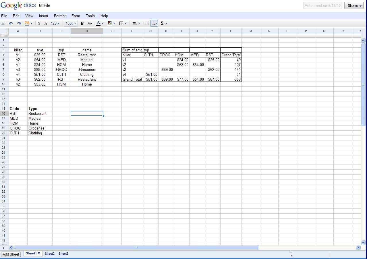
Task: Click the Print icon on the toolbar
Action: [x=3, y=23]
